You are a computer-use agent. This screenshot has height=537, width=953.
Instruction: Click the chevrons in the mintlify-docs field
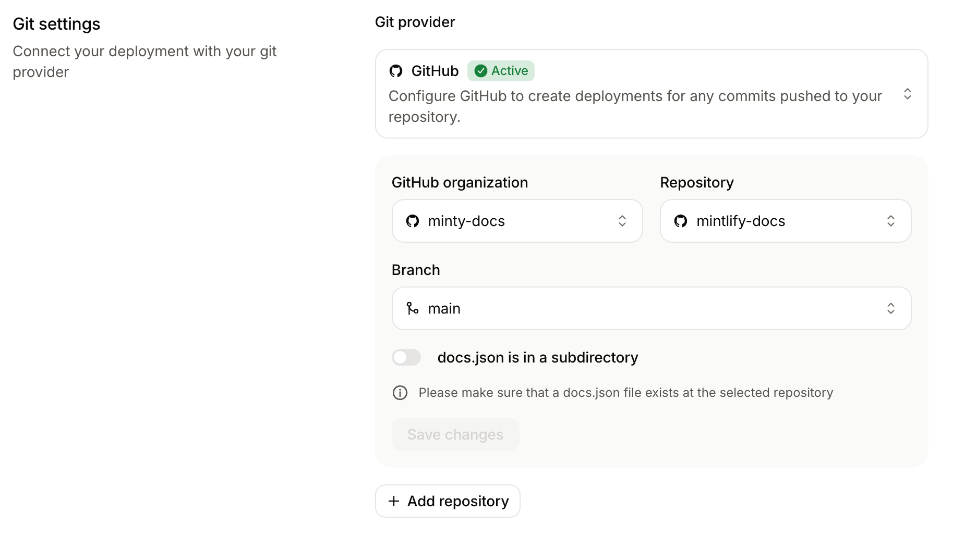pos(891,221)
